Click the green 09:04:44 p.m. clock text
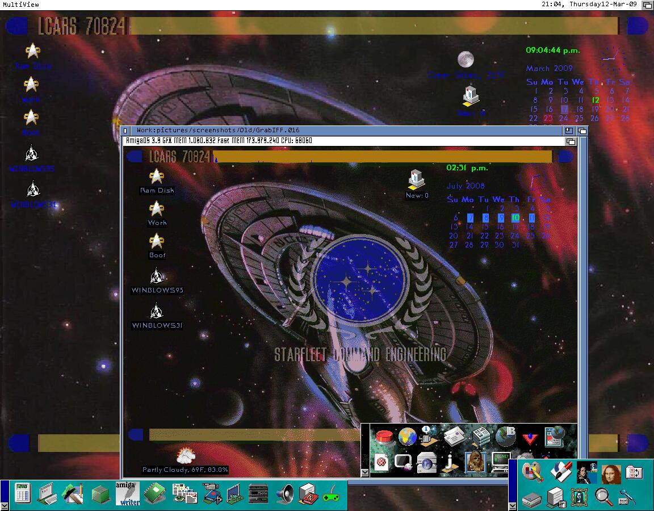 (x=552, y=51)
